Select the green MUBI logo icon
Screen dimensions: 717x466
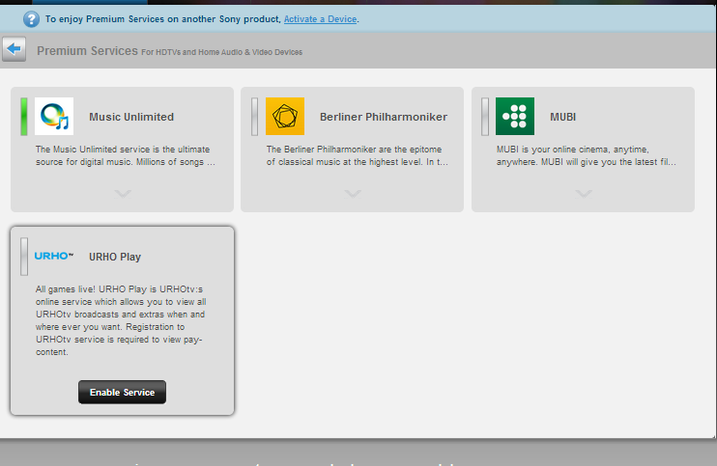pyautogui.click(x=515, y=117)
